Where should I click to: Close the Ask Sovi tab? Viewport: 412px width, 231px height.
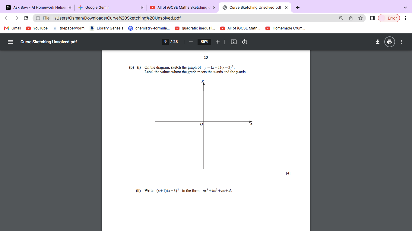coord(70,8)
